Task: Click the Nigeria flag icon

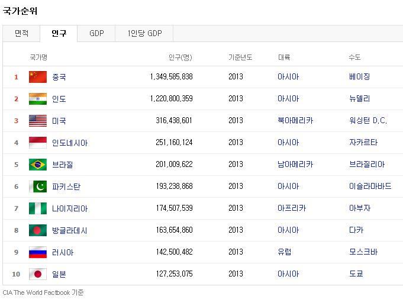Action: (x=38, y=208)
